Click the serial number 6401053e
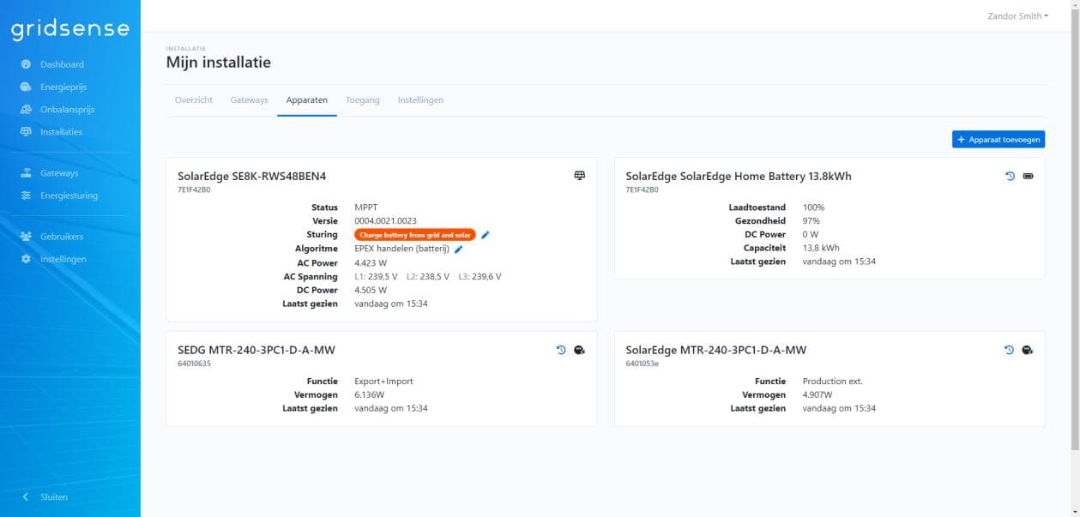The height and width of the screenshot is (517, 1080). click(x=642, y=364)
